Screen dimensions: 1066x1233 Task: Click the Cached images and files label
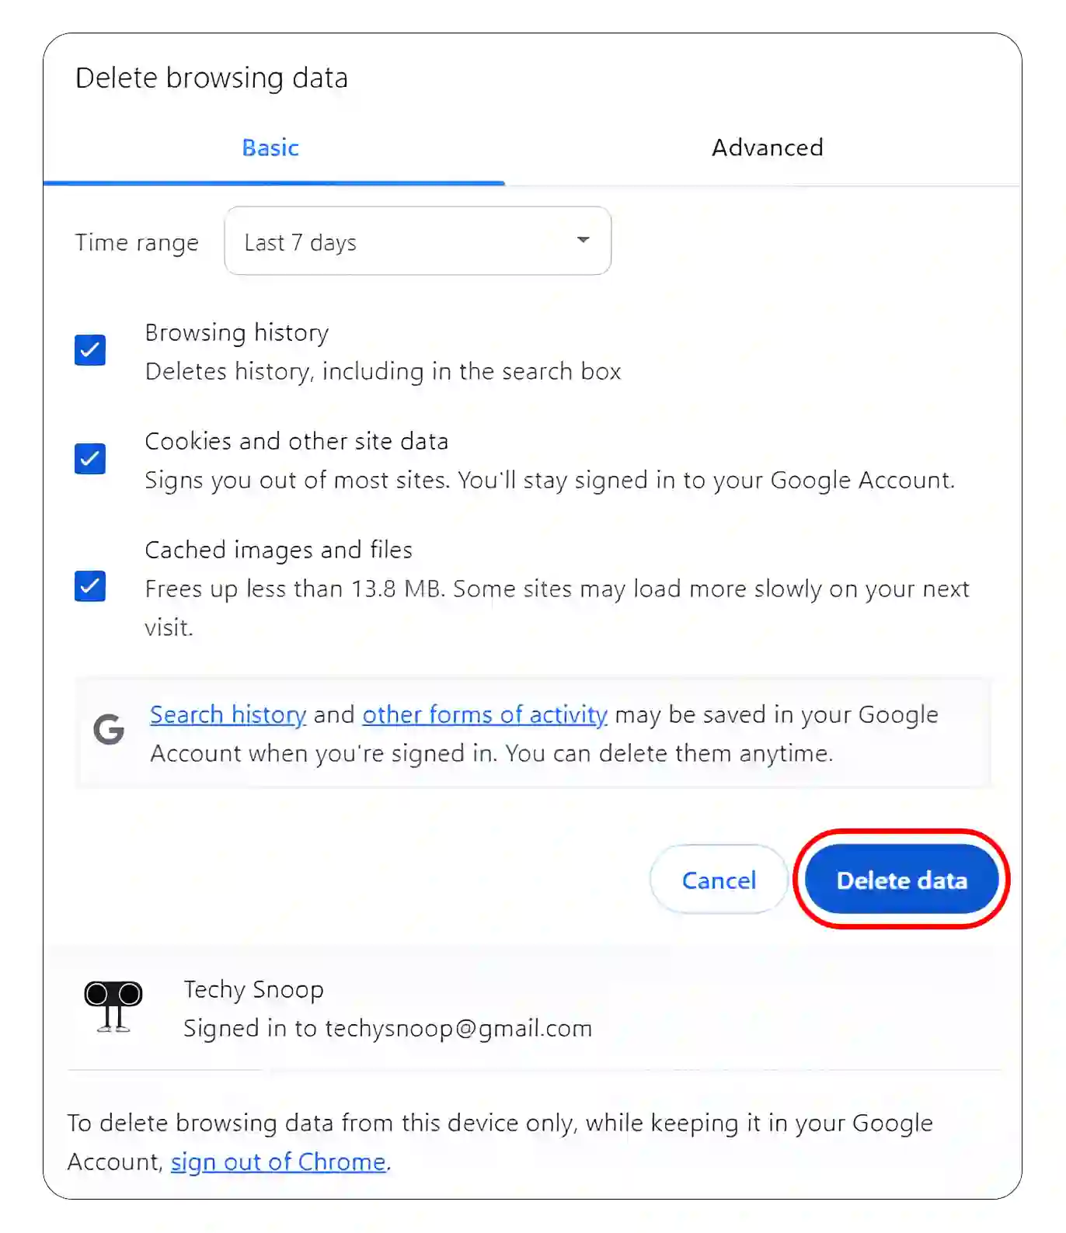coord(279,550)
